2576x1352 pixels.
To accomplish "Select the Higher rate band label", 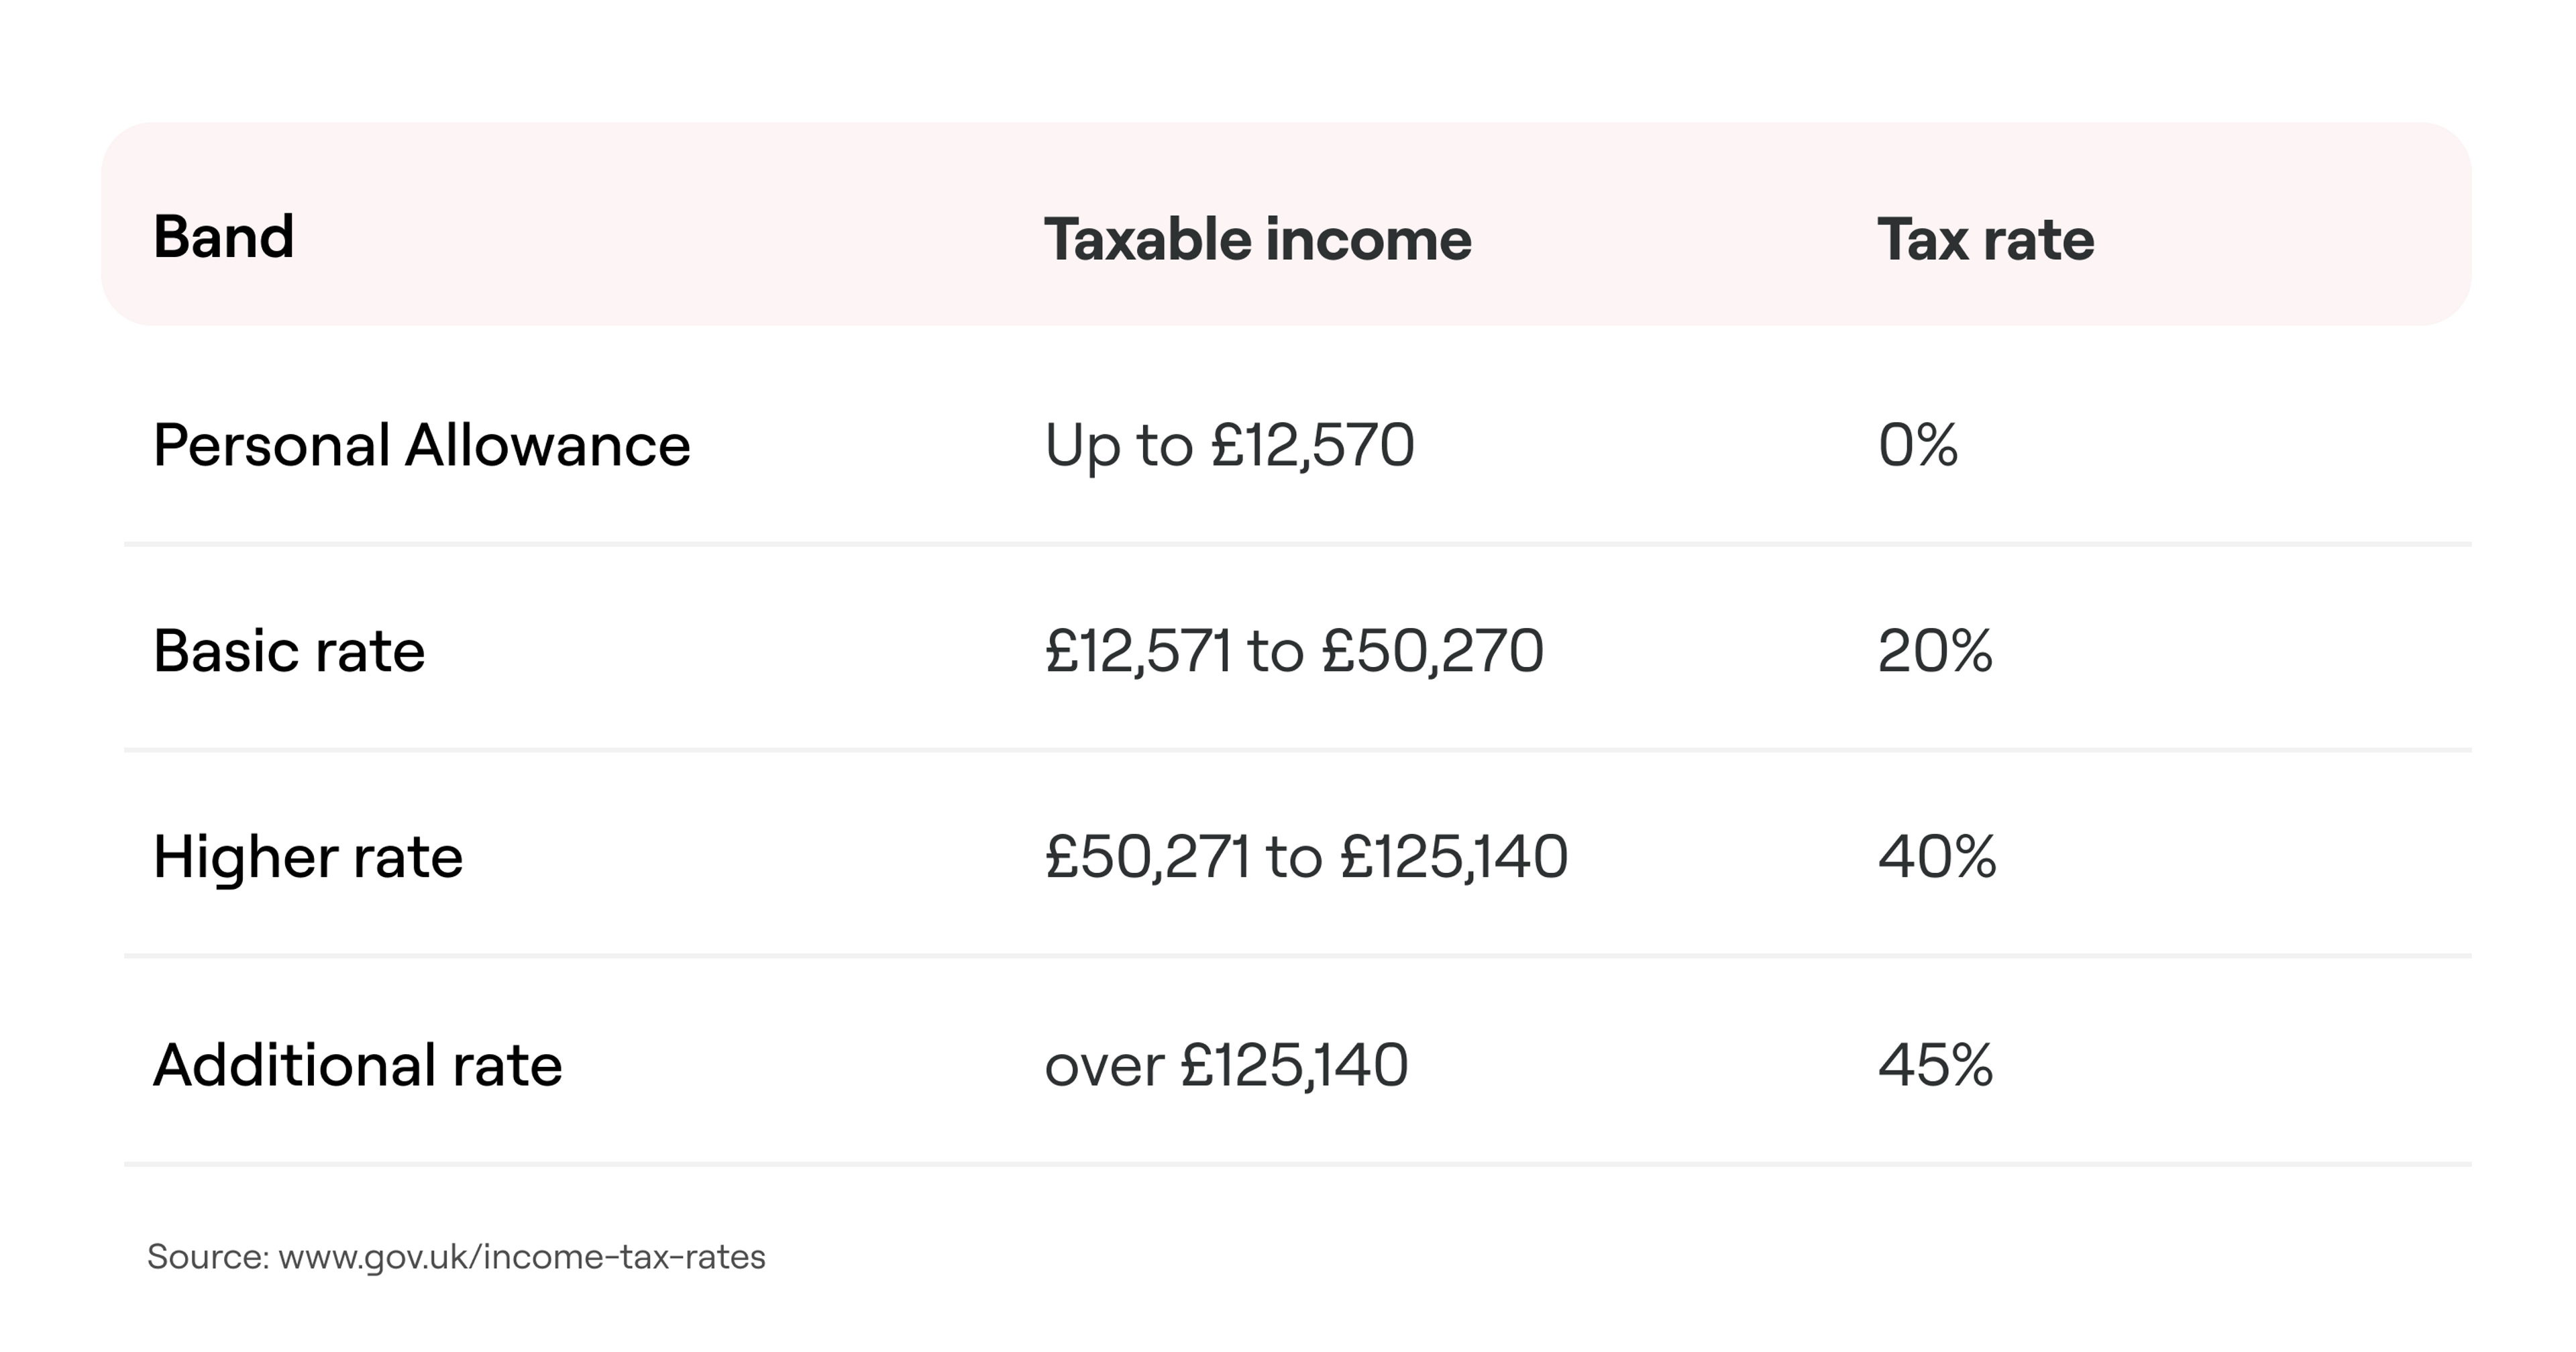I will (308, 857).
